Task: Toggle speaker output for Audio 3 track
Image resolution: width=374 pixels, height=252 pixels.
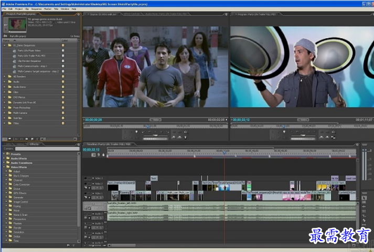Action: (x=86, y=224)
